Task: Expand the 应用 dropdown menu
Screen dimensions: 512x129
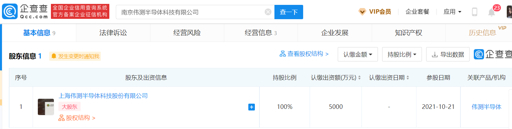Action: coord(452,12)
